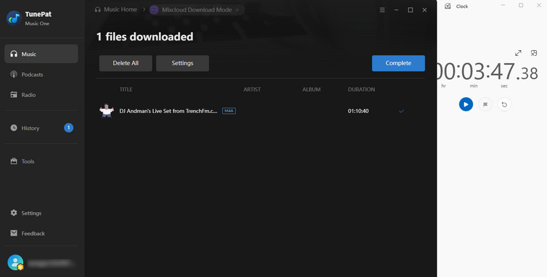Click the Mixcloud logo icon in breadcrumb

pyautogui.click(x=154, y=10)
